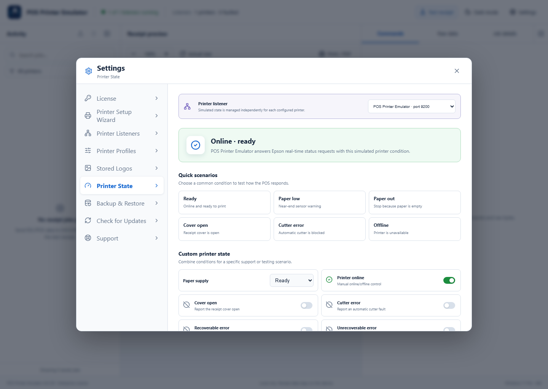This screenshot has height=389, width=548.
Task: Click the Cutter error status icon
Action: [329, 305]
